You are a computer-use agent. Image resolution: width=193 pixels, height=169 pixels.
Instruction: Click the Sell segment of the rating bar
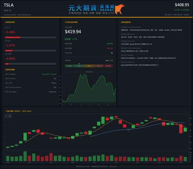(x=98, y=66)
